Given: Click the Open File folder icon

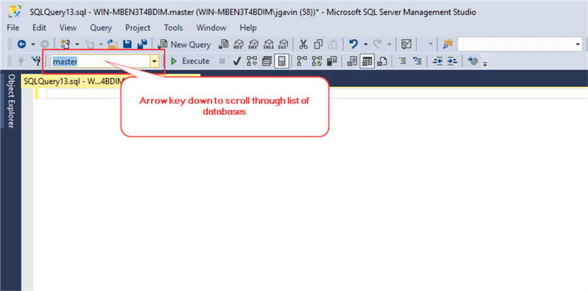Looking at the screenshot, I should [x=112, y=44].
